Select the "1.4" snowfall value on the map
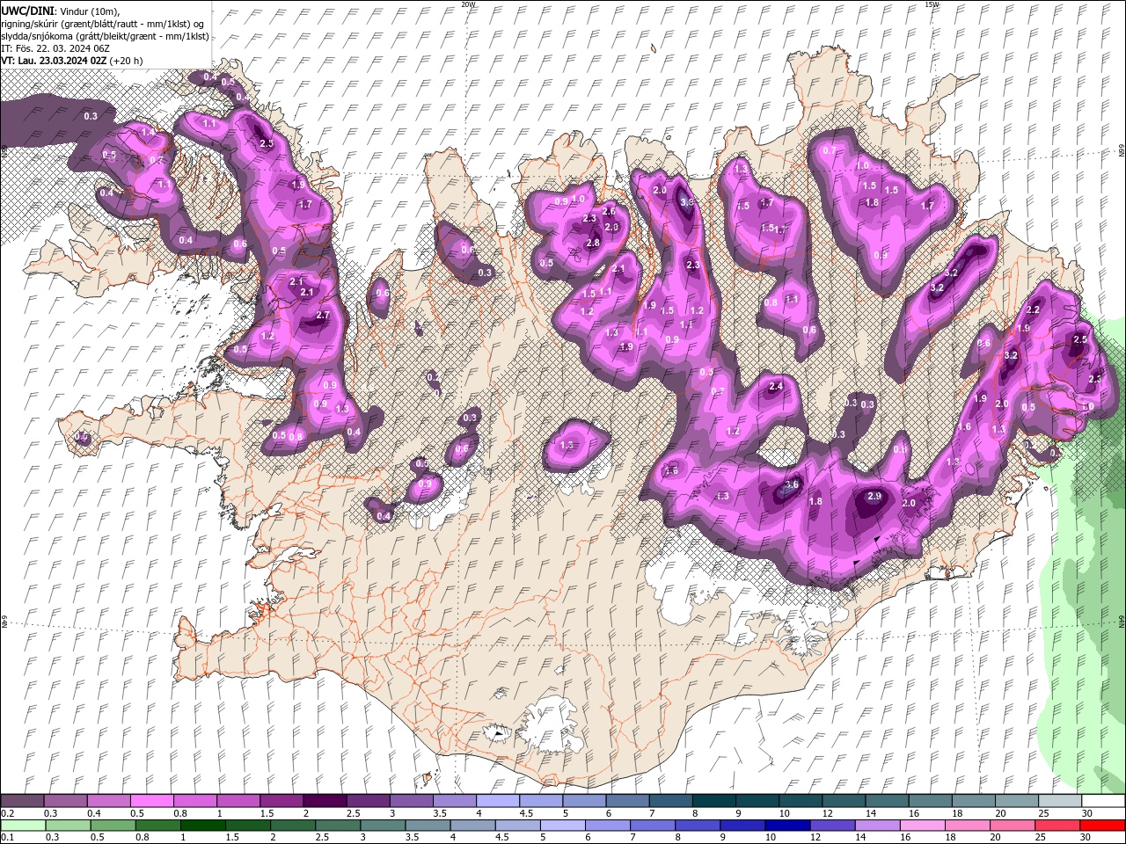The height and width of the screenshot is (844, 1126). 148,132
